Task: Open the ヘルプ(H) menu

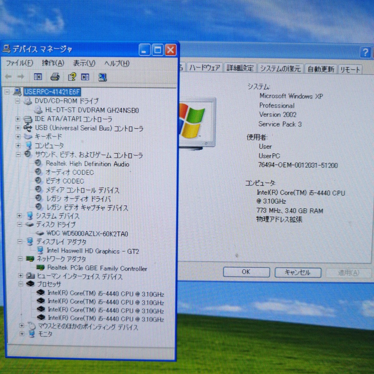Action: (117, 64)
